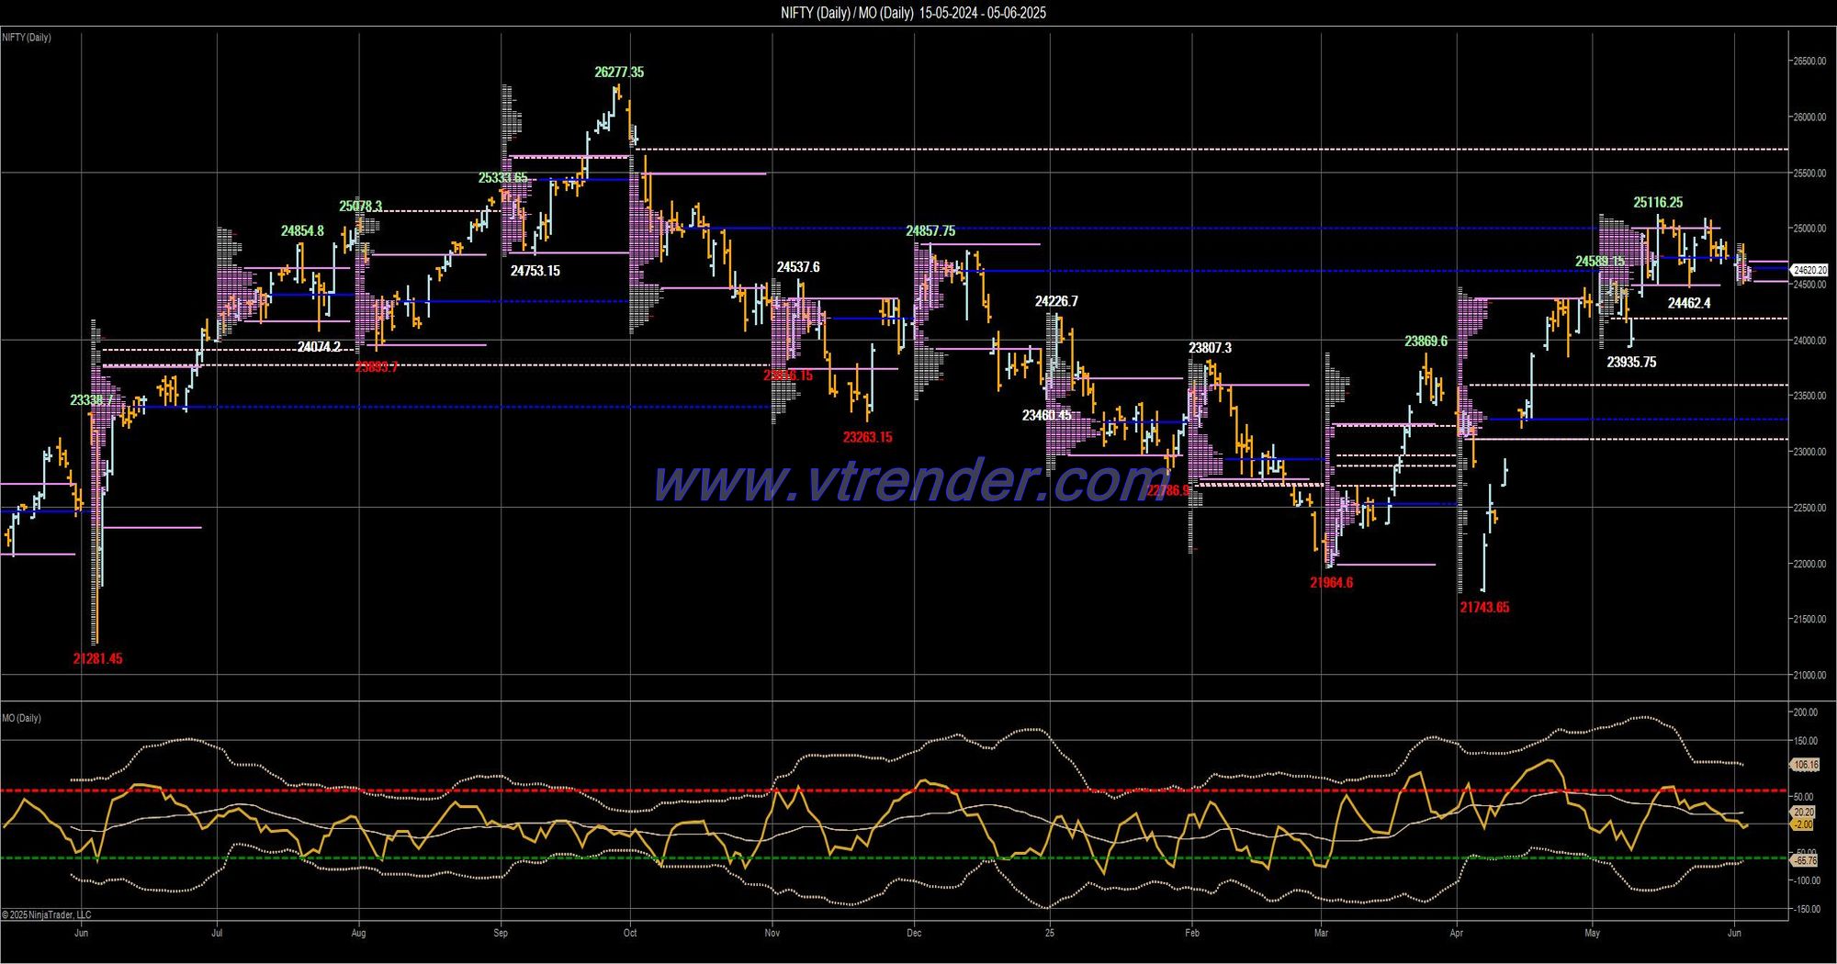Select the 23869.6 green high label
The image size is (1837, 964).
(1426, 342)
